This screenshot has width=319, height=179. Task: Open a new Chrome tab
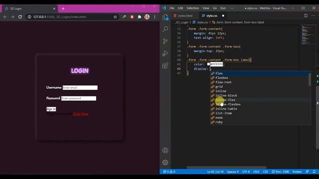point(63,8)
